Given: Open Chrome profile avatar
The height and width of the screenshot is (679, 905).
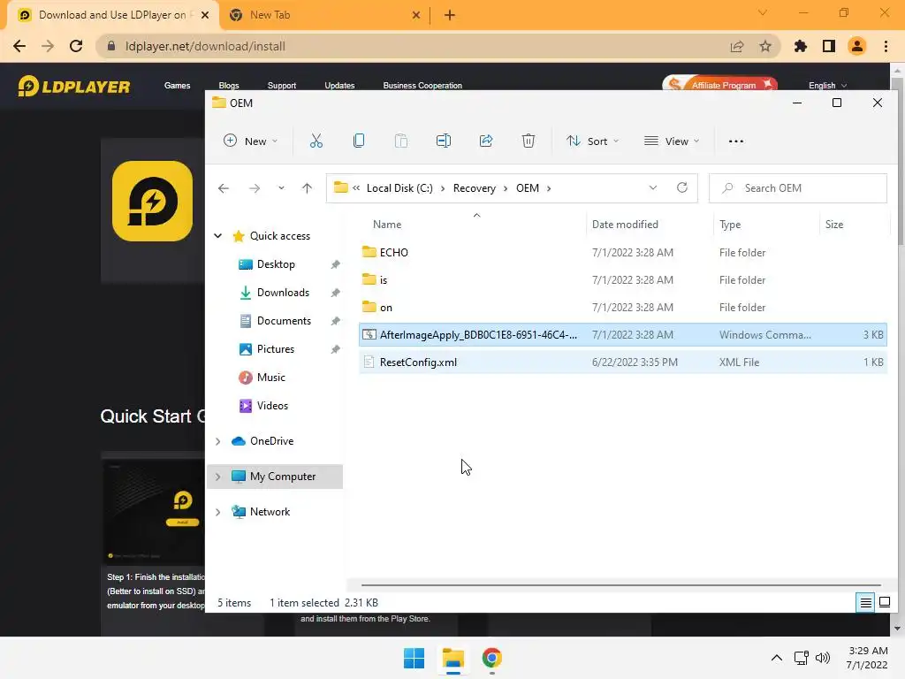Looking at the screenshot, I should [x=857, y=46].
